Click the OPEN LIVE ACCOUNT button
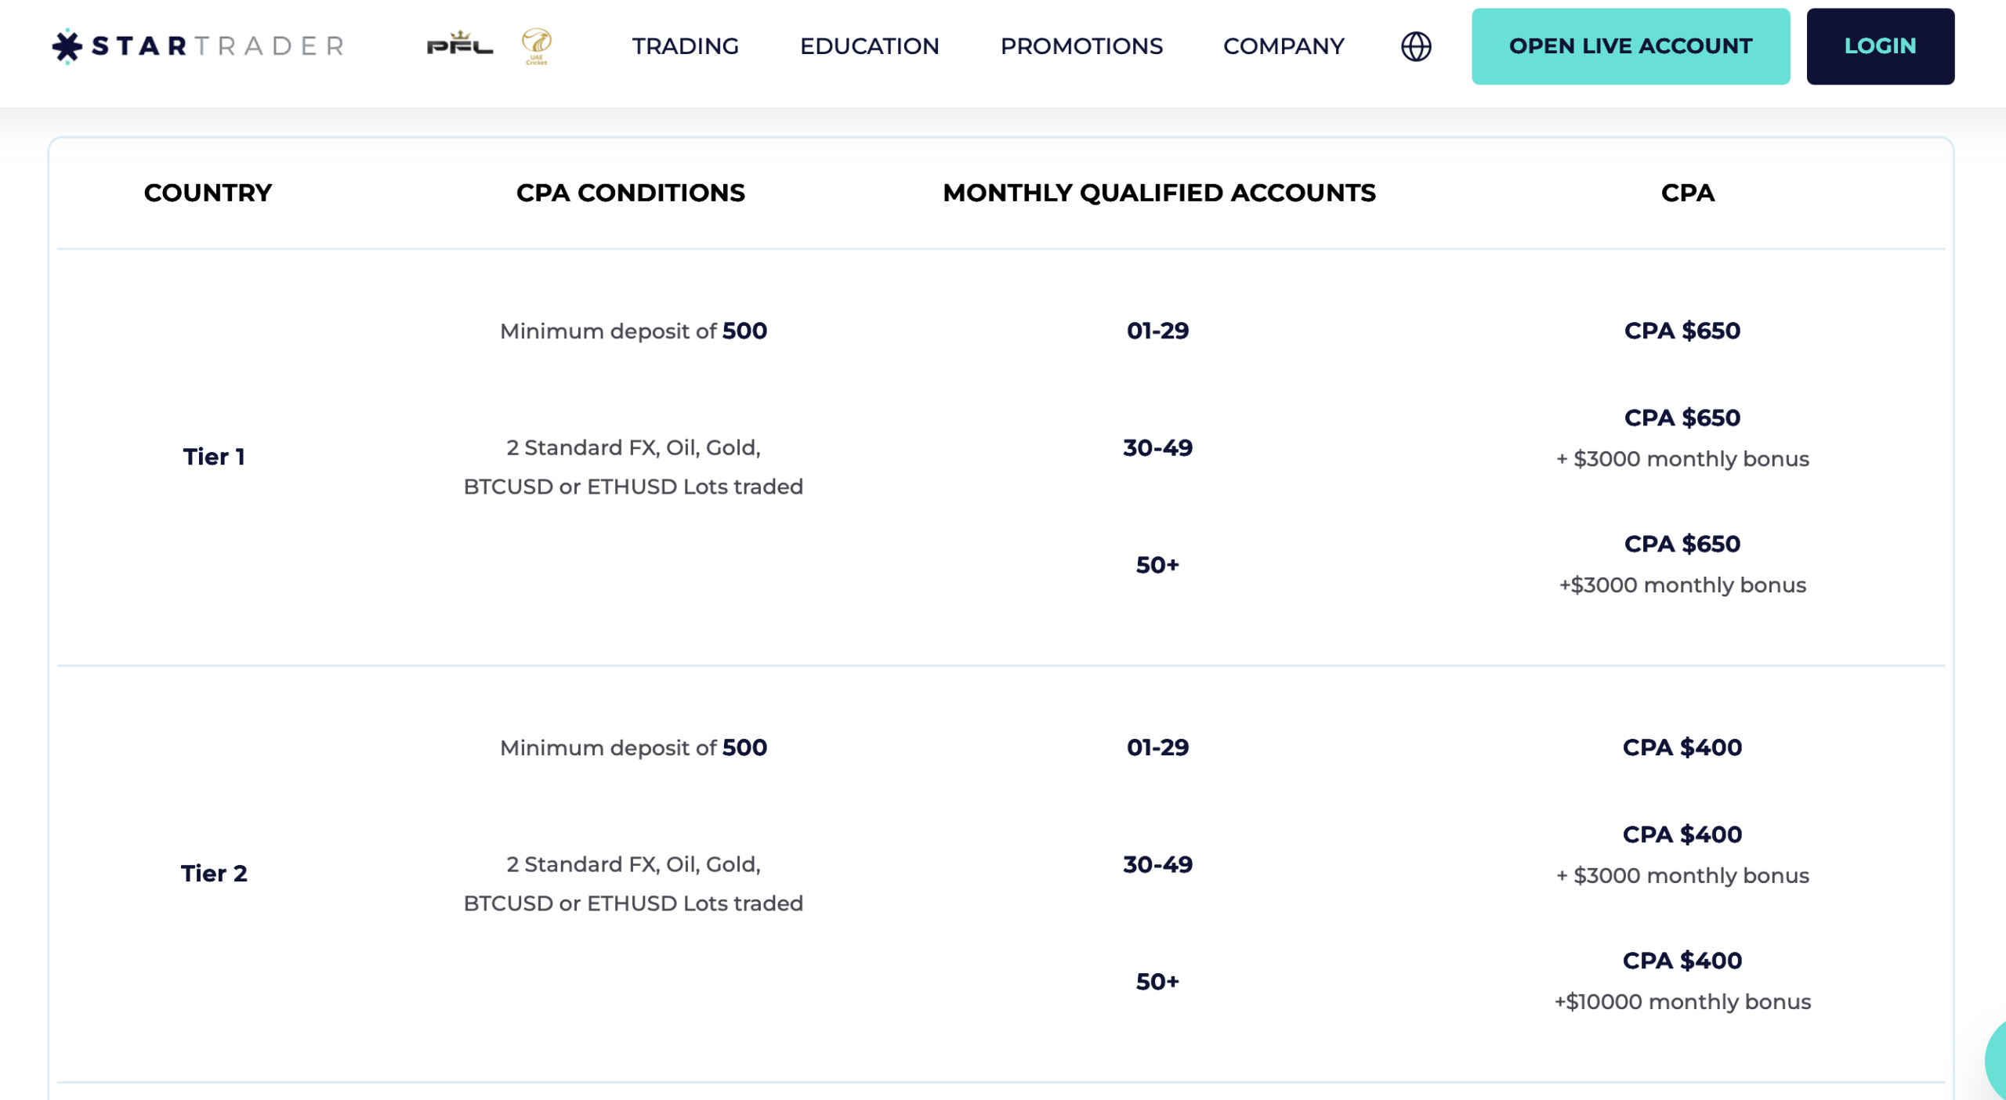This screenshot has height=1100, width=2006. click(1631, 46)
